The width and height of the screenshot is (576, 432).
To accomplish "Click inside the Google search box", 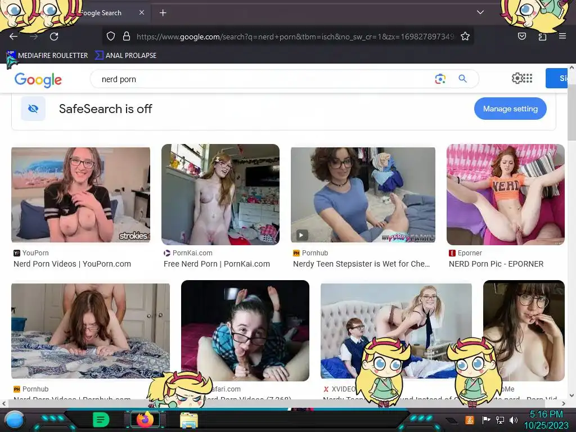I will click(x=264, y=79).
